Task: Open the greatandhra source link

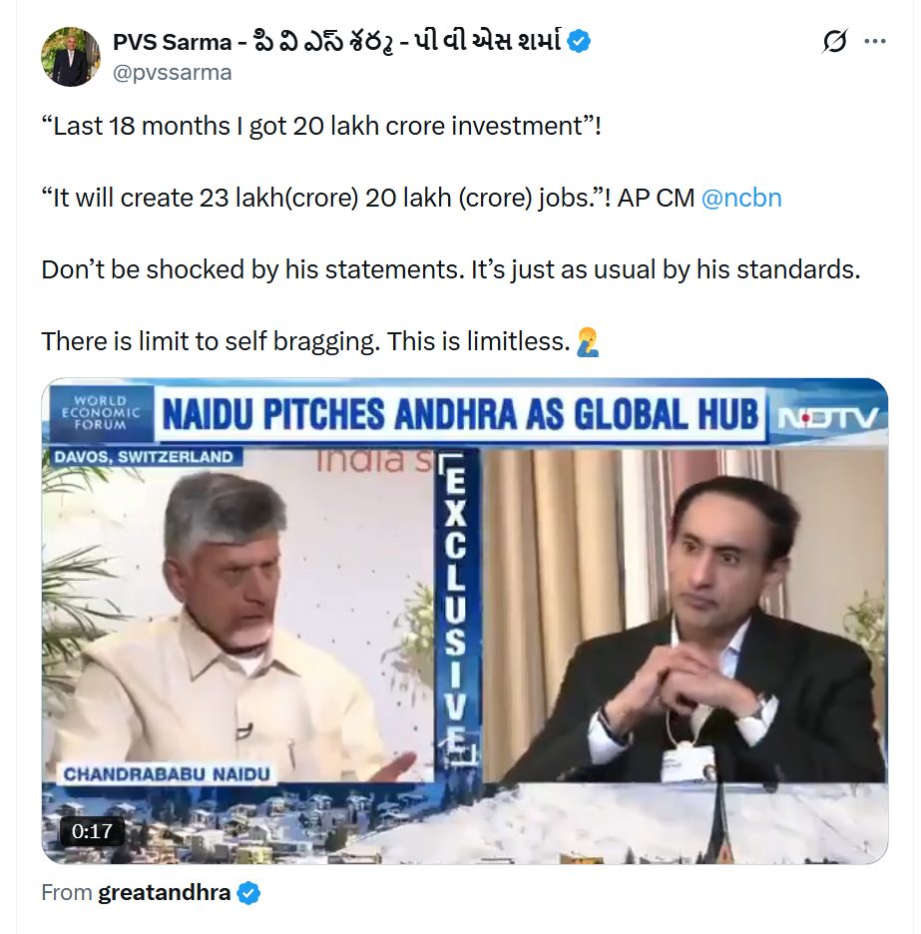Action: click(164, 893)
